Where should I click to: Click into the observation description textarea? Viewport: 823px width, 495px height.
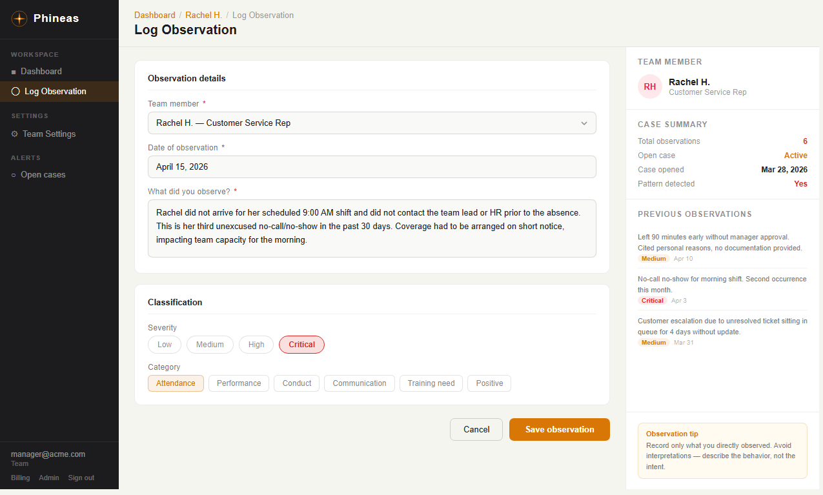372,228
